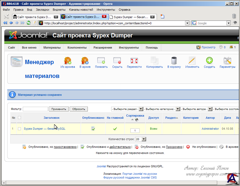Open the 'Материалы' menu

pyautogui.click(x=52, y=48)
